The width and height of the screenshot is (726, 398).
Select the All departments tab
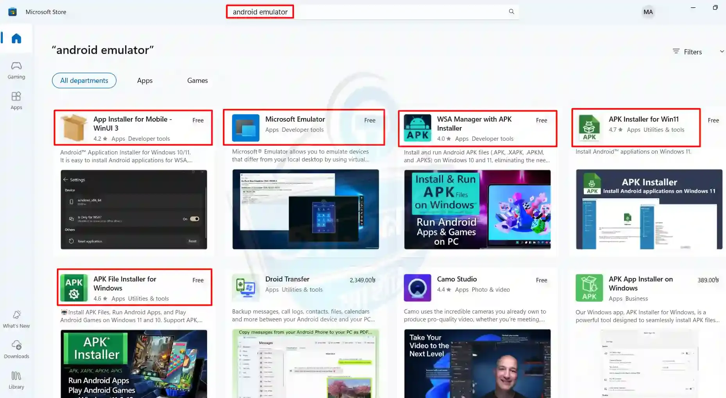click(84, 81)
